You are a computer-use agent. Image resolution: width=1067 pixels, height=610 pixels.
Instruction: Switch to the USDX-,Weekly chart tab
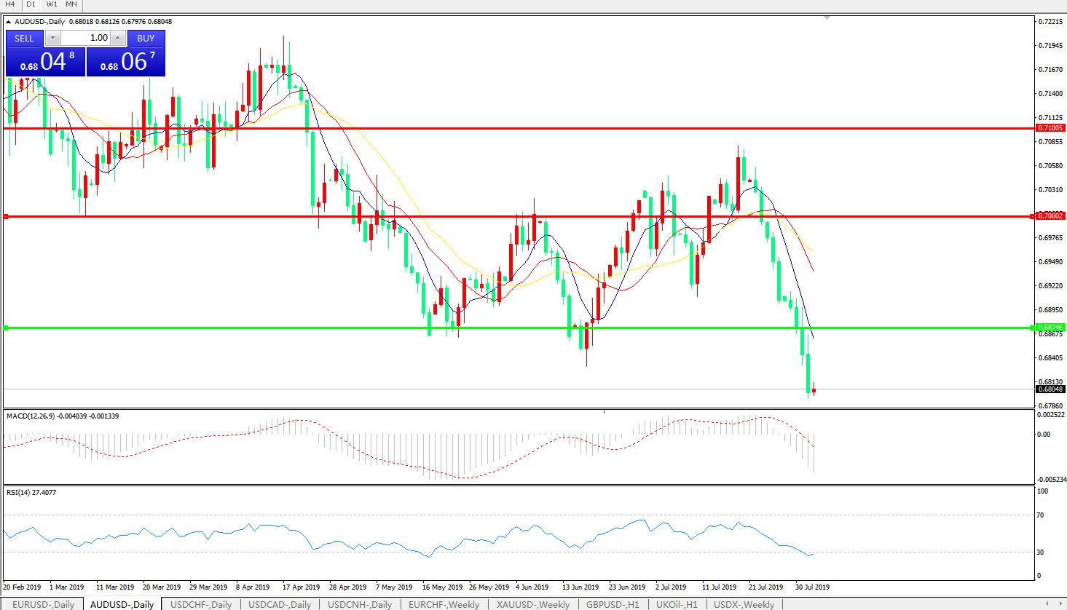[x=744, y=604]
